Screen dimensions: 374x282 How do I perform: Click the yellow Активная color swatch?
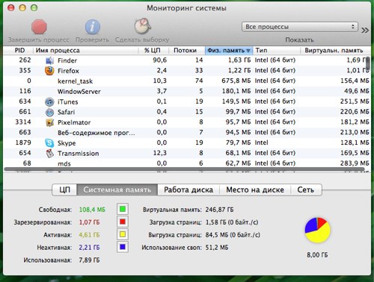click(123, 234)
